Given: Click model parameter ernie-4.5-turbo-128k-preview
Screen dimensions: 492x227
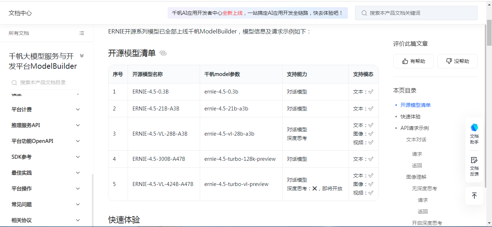Looking at the screenshot, I should coord(240,159).
